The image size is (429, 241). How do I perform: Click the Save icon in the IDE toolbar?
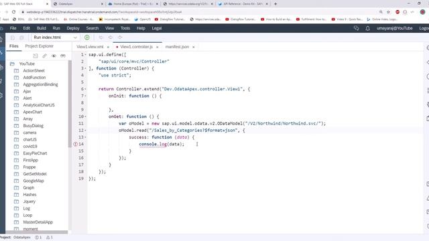[13, 37]
